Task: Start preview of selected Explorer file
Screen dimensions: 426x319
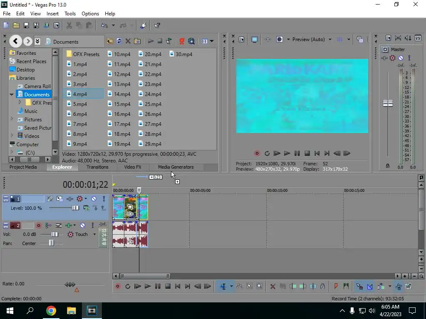Action: [151, 41]
